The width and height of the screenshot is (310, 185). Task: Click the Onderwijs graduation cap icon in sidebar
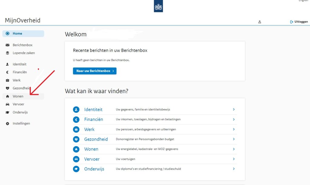click(8, 112)
